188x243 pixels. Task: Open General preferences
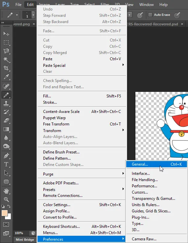coord(156,164)
